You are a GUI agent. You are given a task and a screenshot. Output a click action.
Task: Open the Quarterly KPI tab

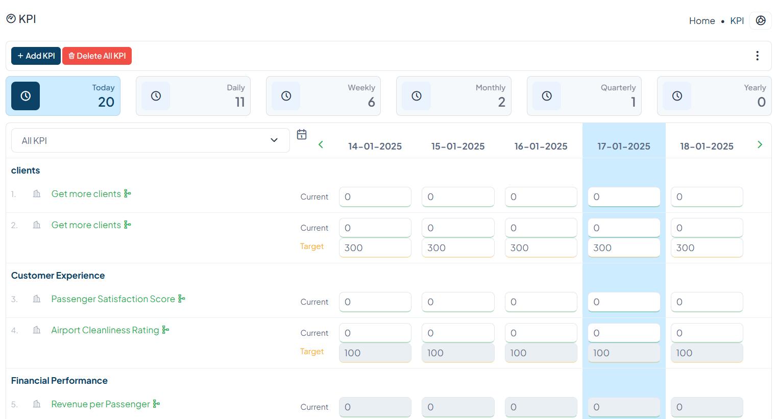tap(584, 96)
